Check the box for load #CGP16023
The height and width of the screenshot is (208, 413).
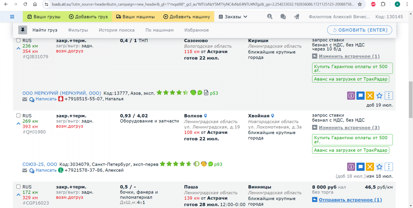[19, 187]
